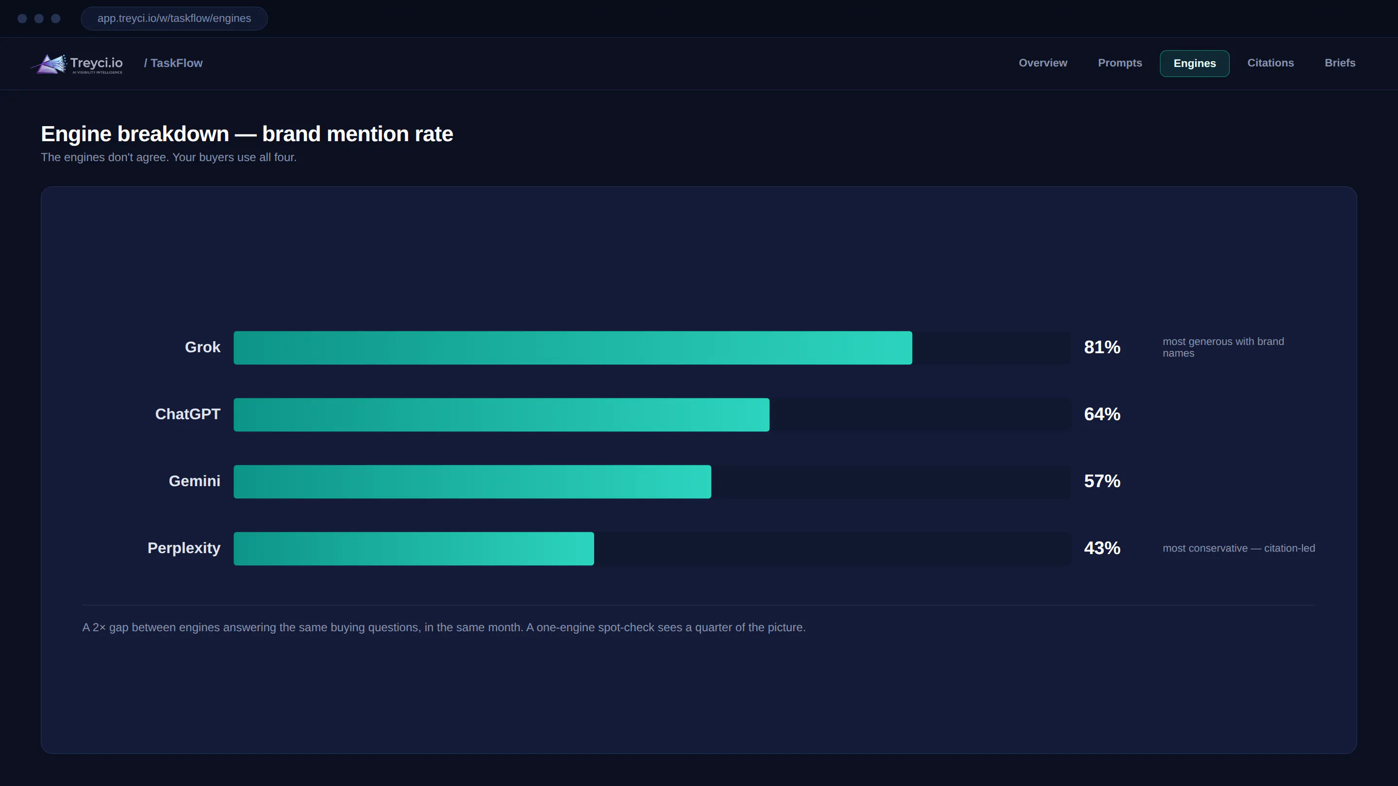Screen dimensions: 1398x786
Task: Click the ChatGPT engine label
Action: 188,414
